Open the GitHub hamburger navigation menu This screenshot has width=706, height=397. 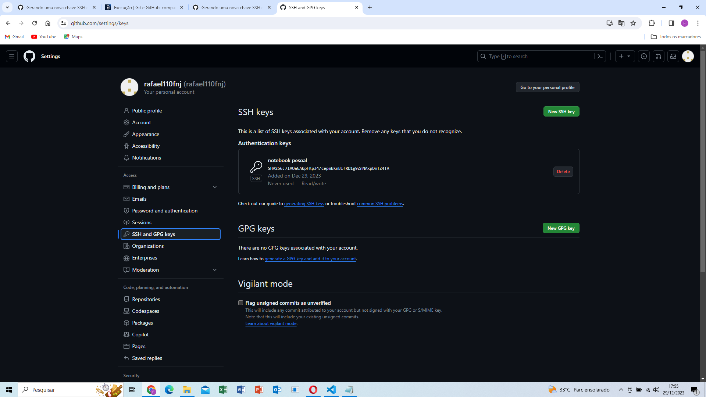[x=12, y=56]
